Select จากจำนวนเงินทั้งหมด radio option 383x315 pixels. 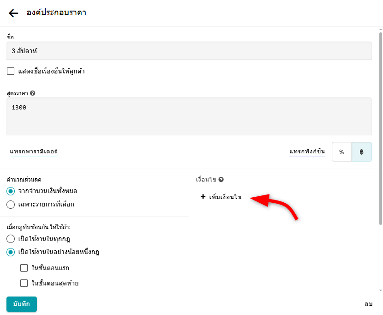point(11,191)
